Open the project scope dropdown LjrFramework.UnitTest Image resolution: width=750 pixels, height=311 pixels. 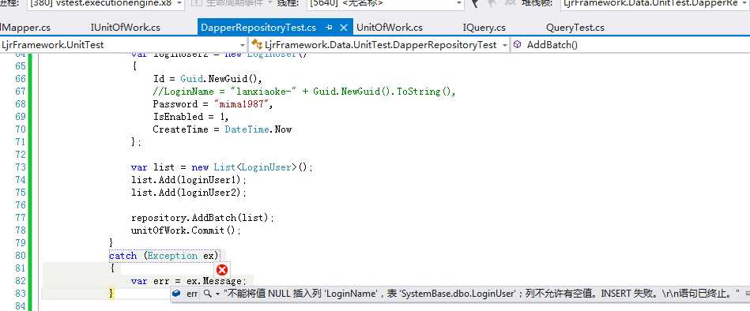(123, 45)
